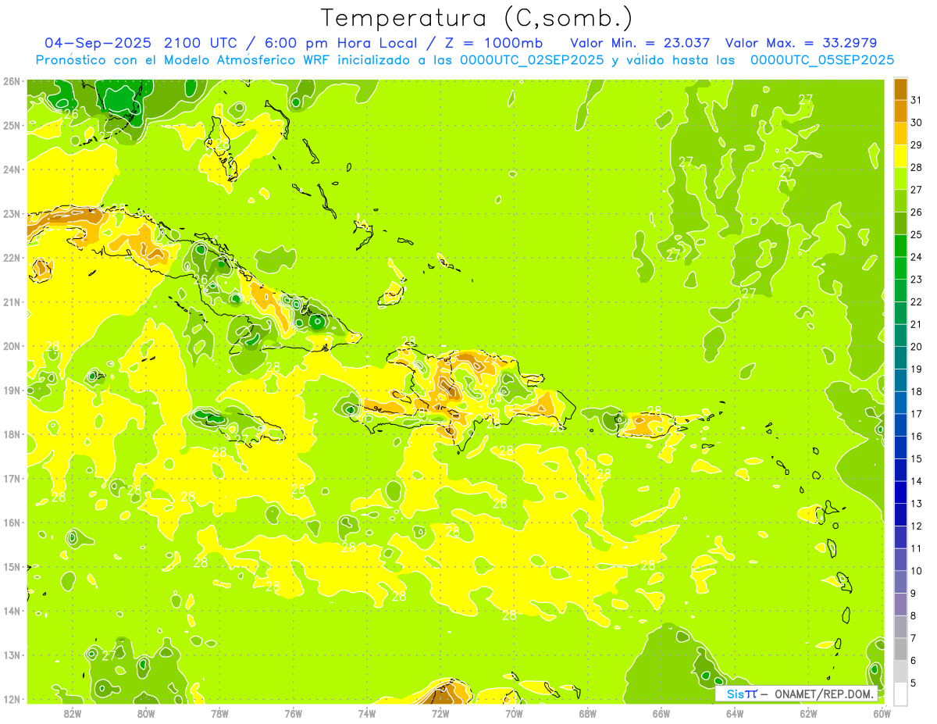The image size is (937, 724).
Task: Click the 60W longitude label
Action: (x=882, y=712)
